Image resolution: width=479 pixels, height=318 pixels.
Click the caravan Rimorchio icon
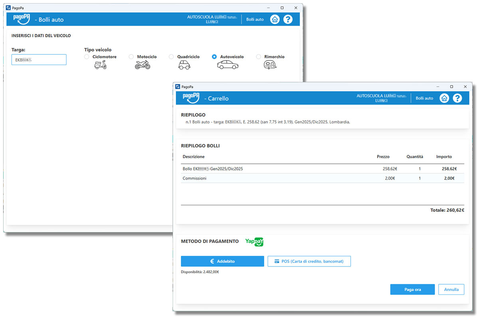(269, 65)
